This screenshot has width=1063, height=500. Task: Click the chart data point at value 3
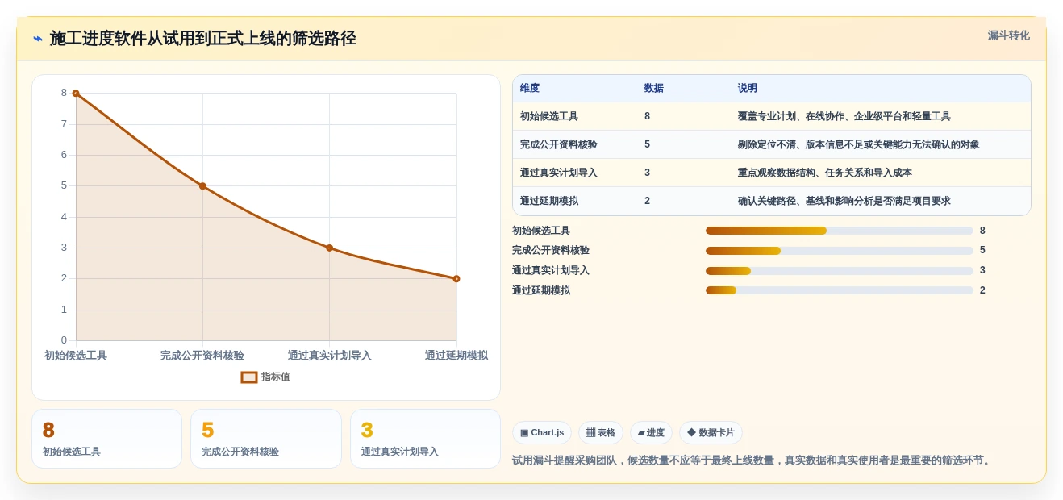click(329, 248)
